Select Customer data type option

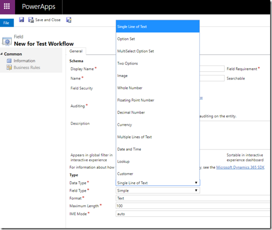click(158, 174)
